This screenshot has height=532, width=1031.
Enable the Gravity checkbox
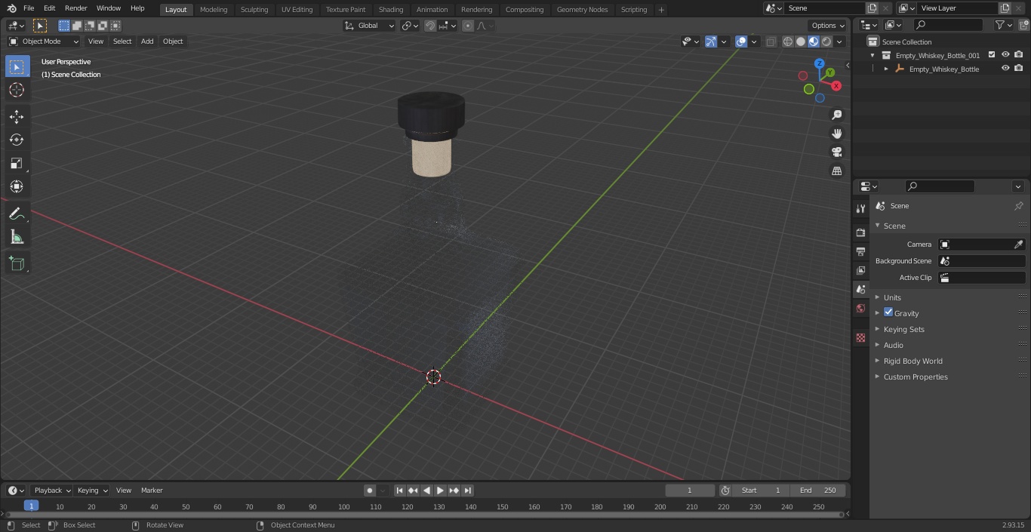pyautogui.click(x=888, y=312)
